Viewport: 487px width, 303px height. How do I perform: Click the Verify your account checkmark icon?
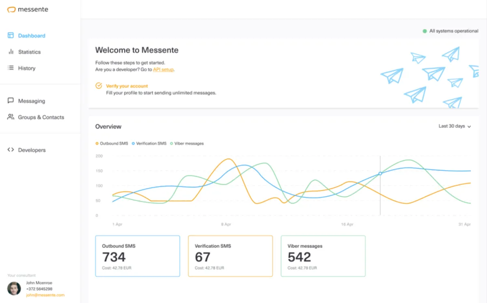pos(99,86)
